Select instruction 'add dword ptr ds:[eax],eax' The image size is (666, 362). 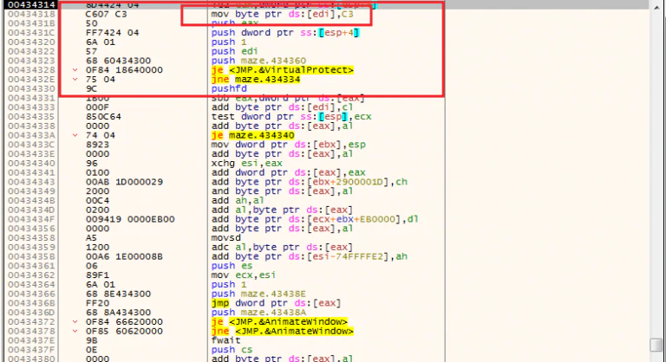[x=289, y=172]
